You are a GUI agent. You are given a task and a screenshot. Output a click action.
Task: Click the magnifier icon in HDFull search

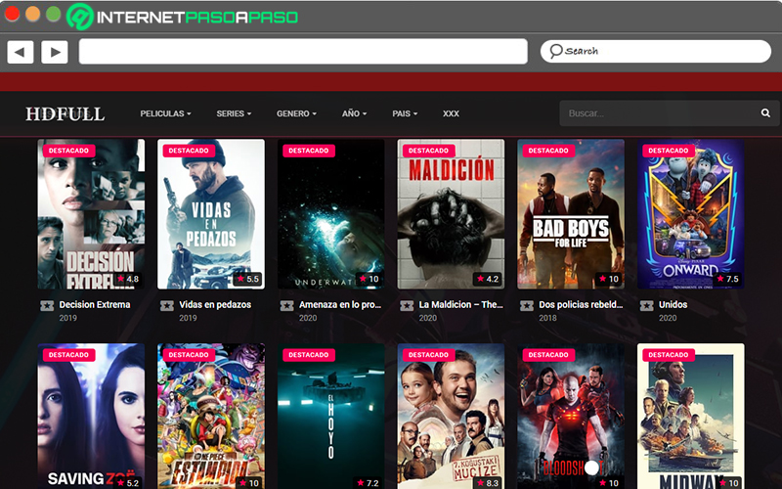[x=765, y=113]
